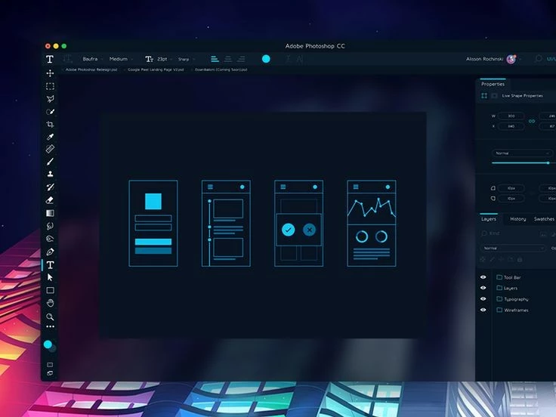This screenshot has width=556, height=417.
Task: Open the Layers panel tab
Action: click(489, 219)
